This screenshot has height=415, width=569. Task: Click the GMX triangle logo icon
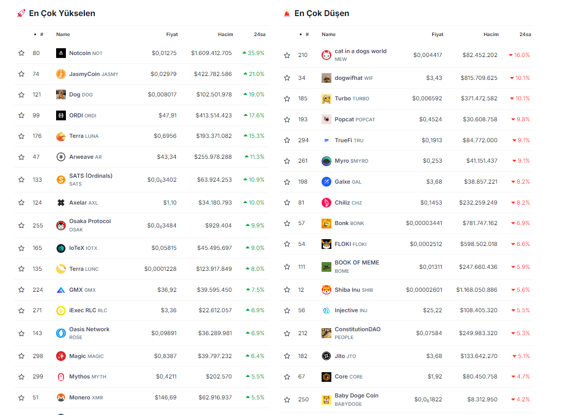(x=61, y=290)
